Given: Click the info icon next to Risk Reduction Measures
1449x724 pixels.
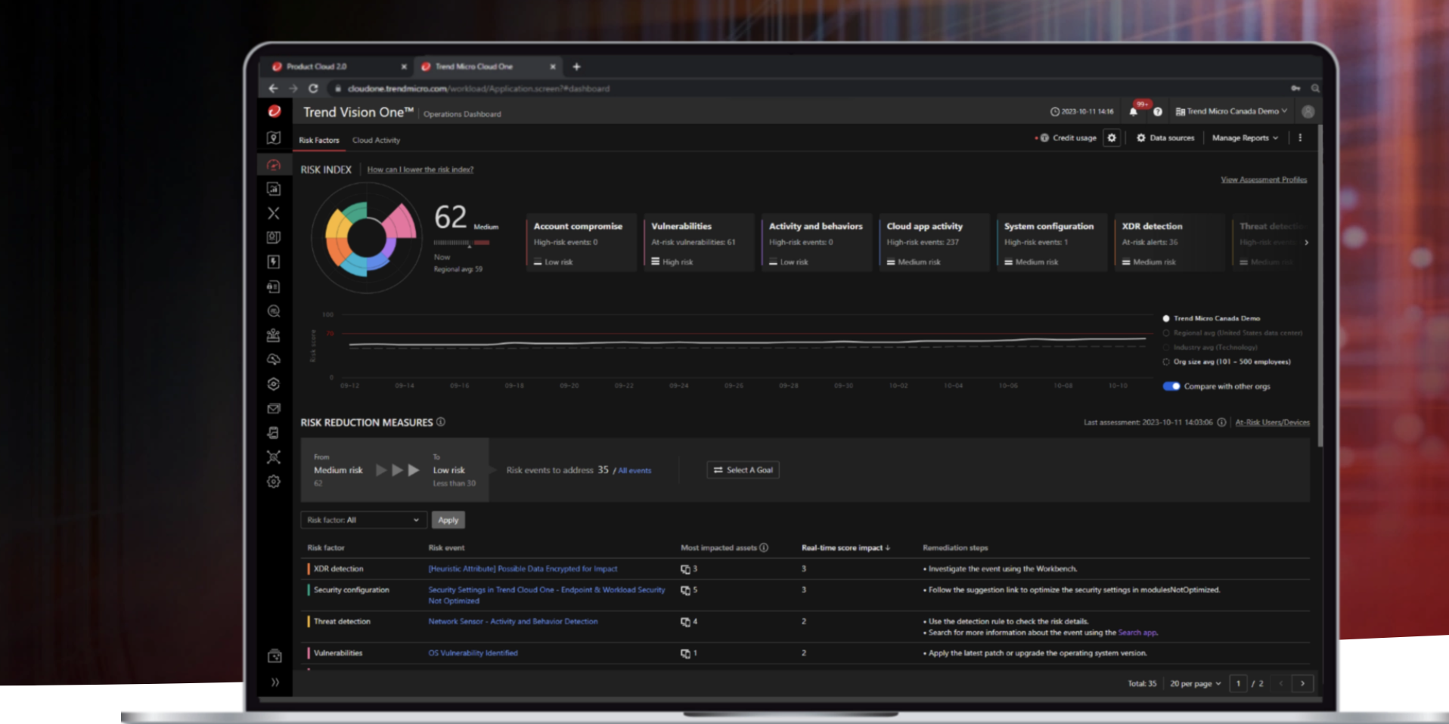Looking at the screenshot, I should point(440,422).
